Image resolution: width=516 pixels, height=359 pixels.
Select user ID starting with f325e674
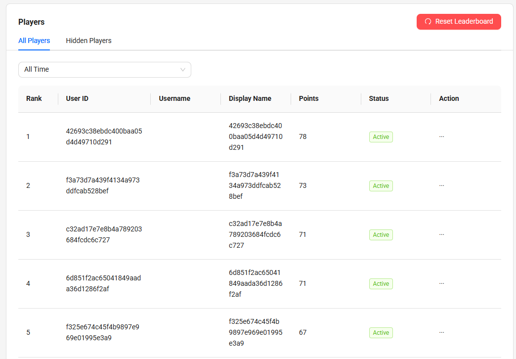coord(103,333)
